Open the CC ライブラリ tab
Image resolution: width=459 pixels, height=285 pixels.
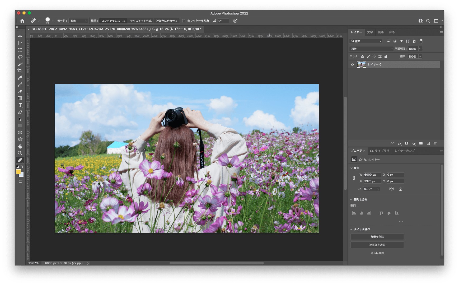380,151
